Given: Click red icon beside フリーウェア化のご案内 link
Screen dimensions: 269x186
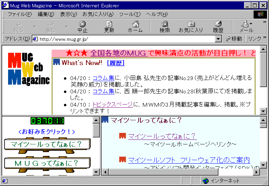Looking at the screenshot, I should click(x=123, y=159).
